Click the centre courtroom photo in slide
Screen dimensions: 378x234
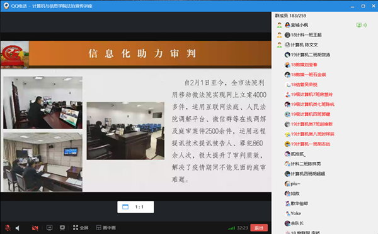click(x=125, y=131)
